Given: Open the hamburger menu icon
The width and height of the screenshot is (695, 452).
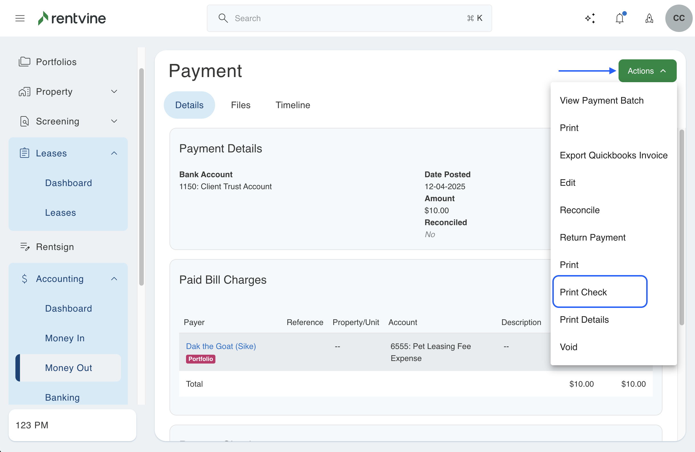Looking at the screenshot, I should click(x=20, y=18).
